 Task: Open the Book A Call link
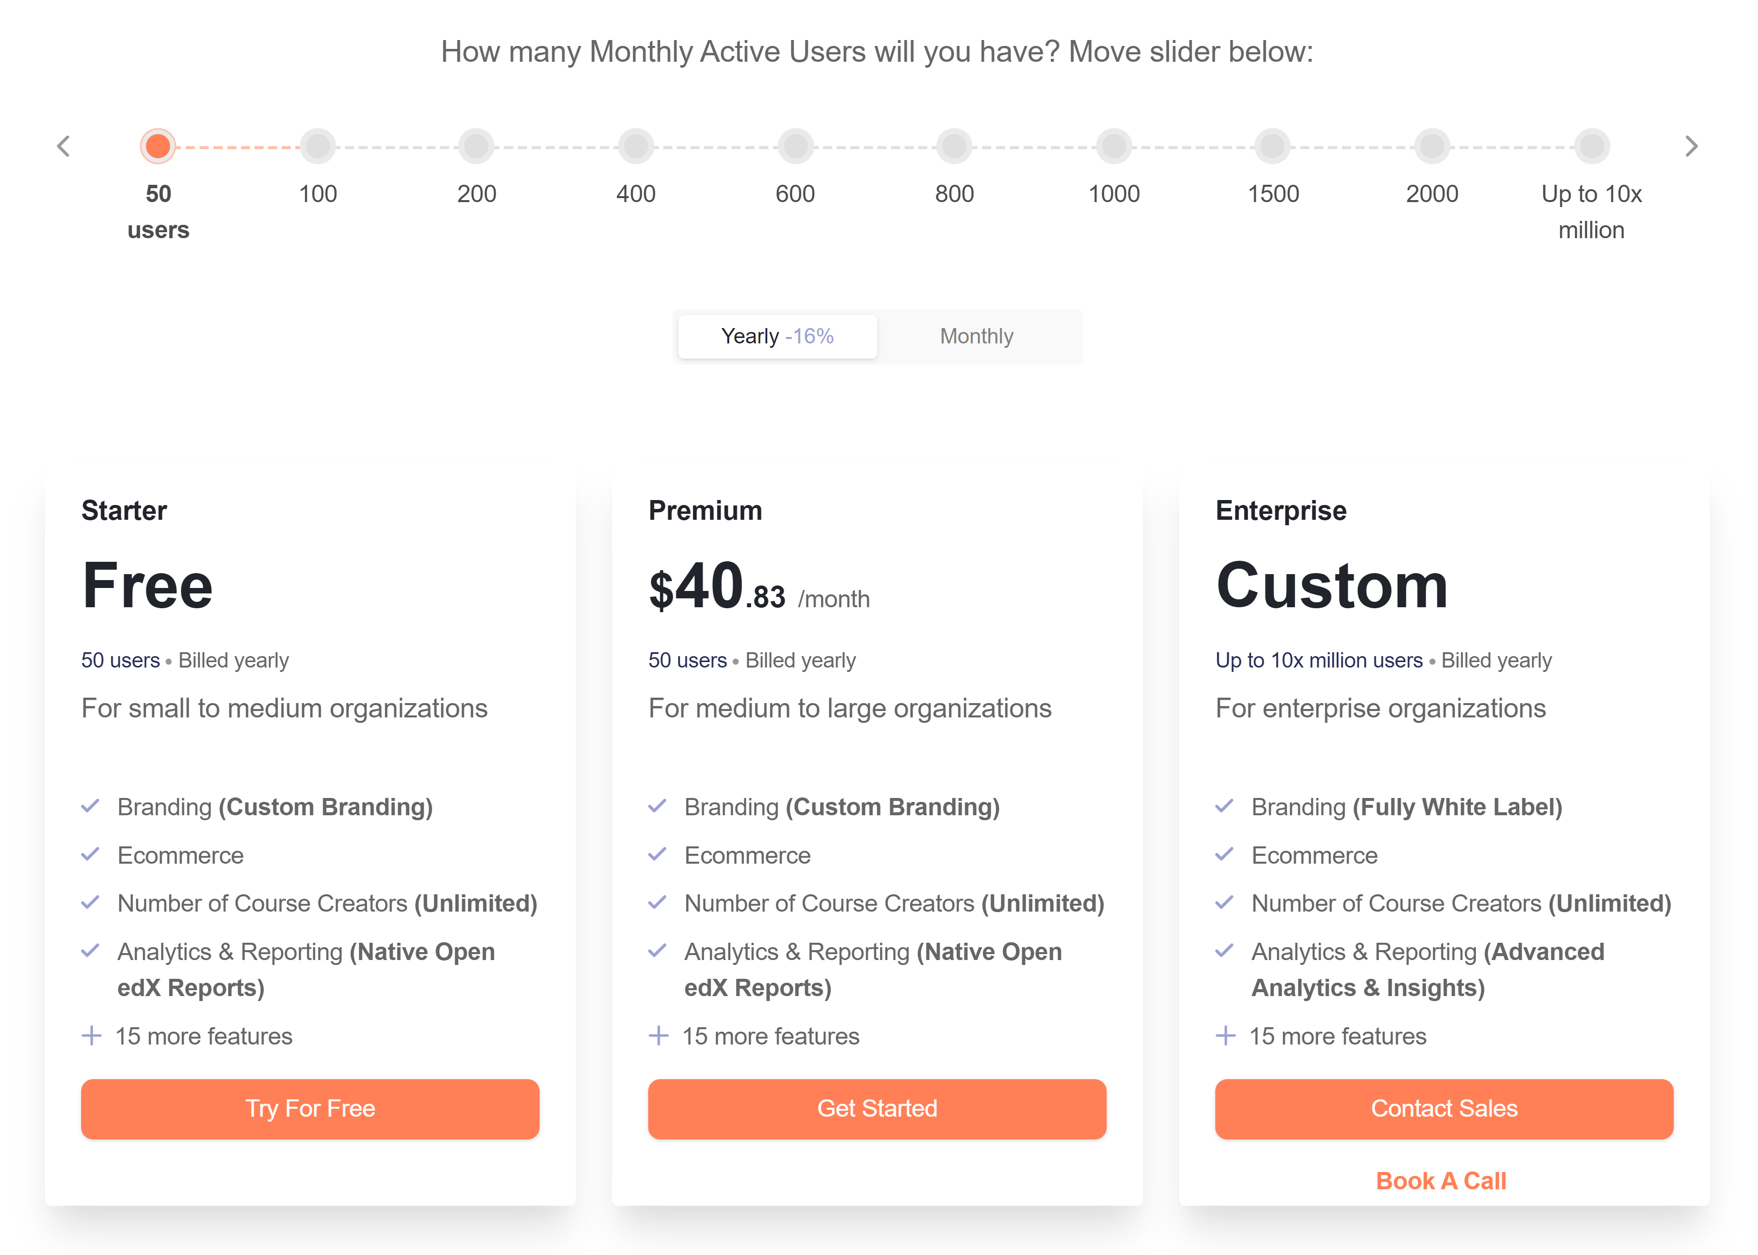tap(1441, 1181)
